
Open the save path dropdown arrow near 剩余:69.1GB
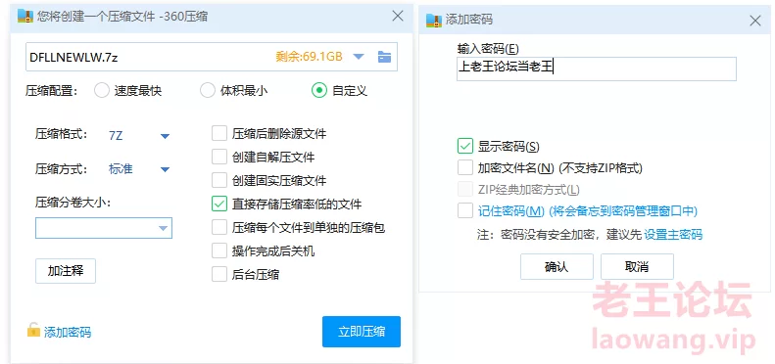359,57
